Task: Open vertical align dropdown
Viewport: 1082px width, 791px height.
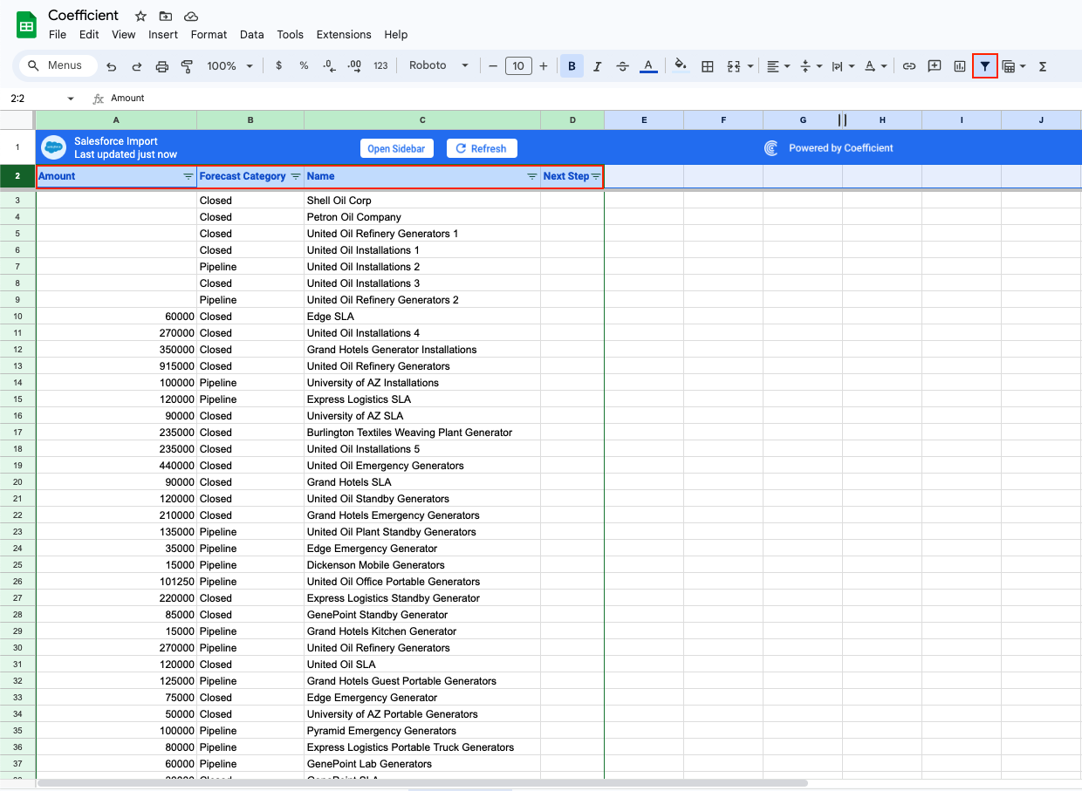Action: coord(810,66)
